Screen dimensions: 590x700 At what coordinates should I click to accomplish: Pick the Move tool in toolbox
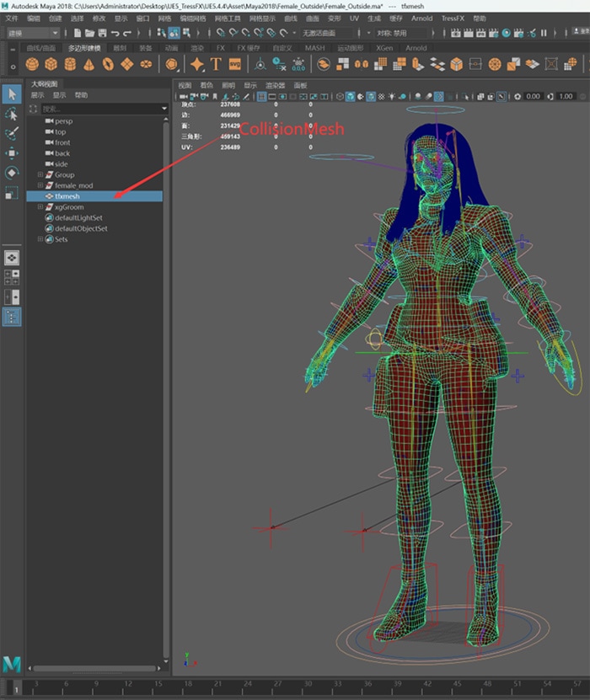tap(12, 153)
